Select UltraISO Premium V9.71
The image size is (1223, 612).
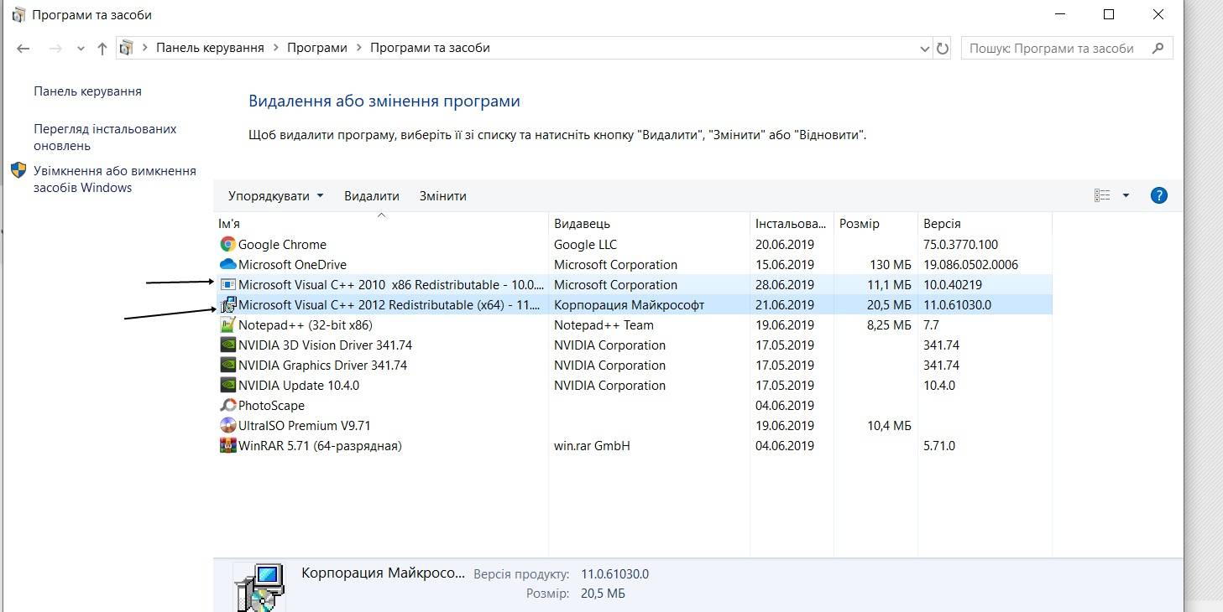pos(633,426)
